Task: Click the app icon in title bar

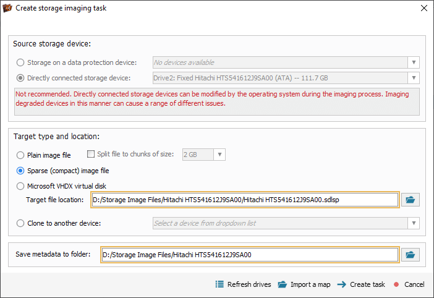Action: coord(7,8)
